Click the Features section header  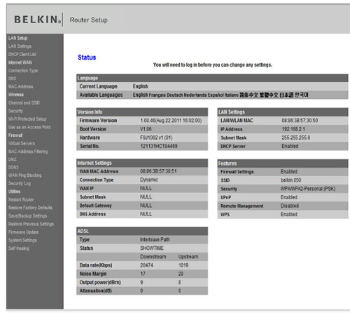(283, 164)
